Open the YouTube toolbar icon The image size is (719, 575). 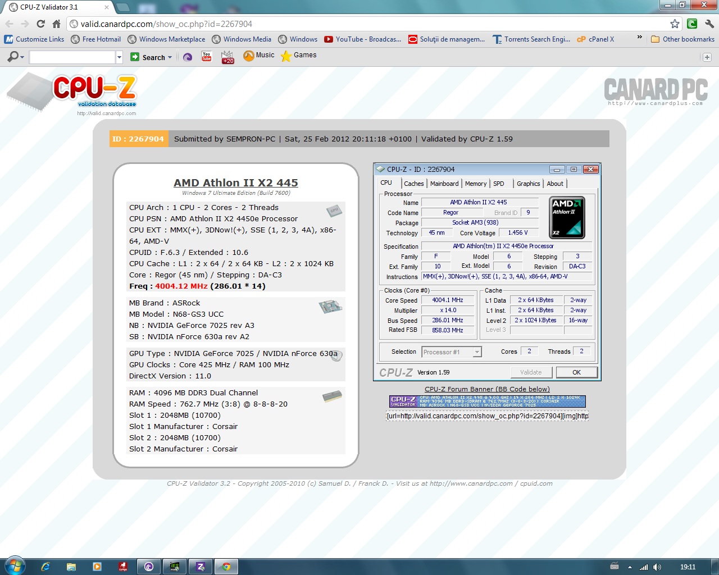pyautogui.click(x=207, y=57)
